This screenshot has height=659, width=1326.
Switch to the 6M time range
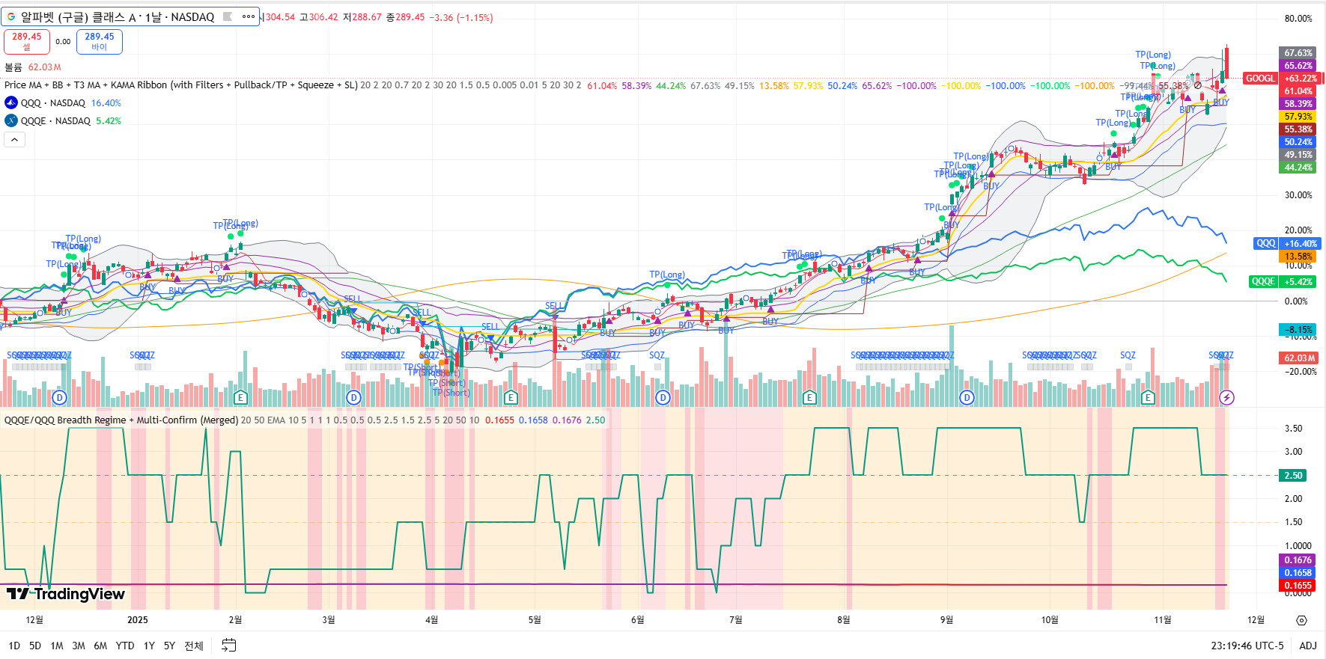coord(100,646)
